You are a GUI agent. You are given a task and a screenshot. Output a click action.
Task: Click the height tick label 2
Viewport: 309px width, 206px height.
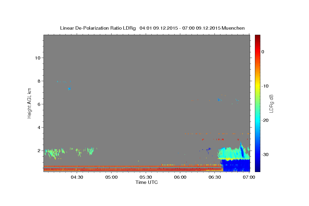[39, 150]
